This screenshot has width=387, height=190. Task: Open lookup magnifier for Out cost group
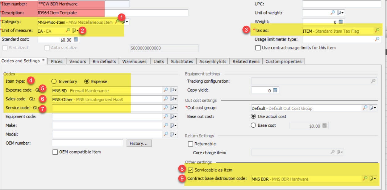coord(365,108)
